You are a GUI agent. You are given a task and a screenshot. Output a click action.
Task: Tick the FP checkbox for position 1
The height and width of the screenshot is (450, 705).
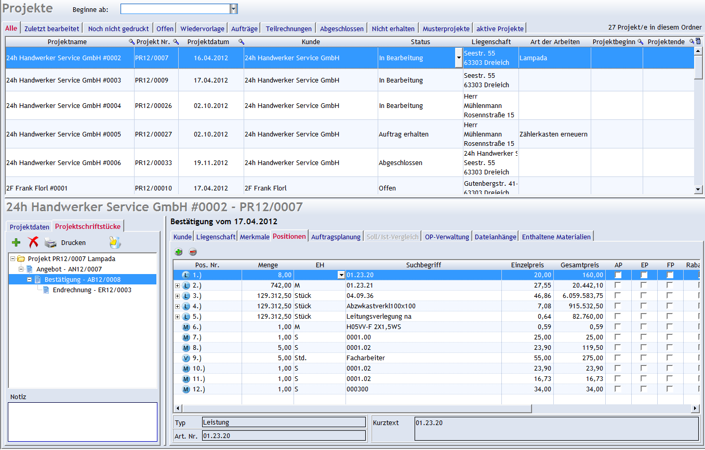670,275
